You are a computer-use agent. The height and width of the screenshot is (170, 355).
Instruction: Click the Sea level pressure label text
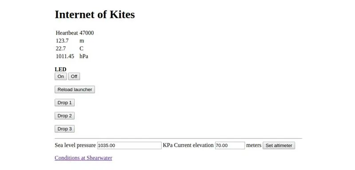pyautogui.click(x=75, y=145)
